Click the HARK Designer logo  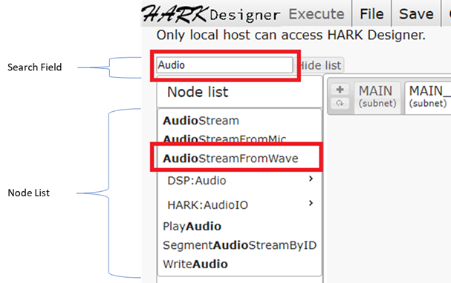tap(211, 14)
